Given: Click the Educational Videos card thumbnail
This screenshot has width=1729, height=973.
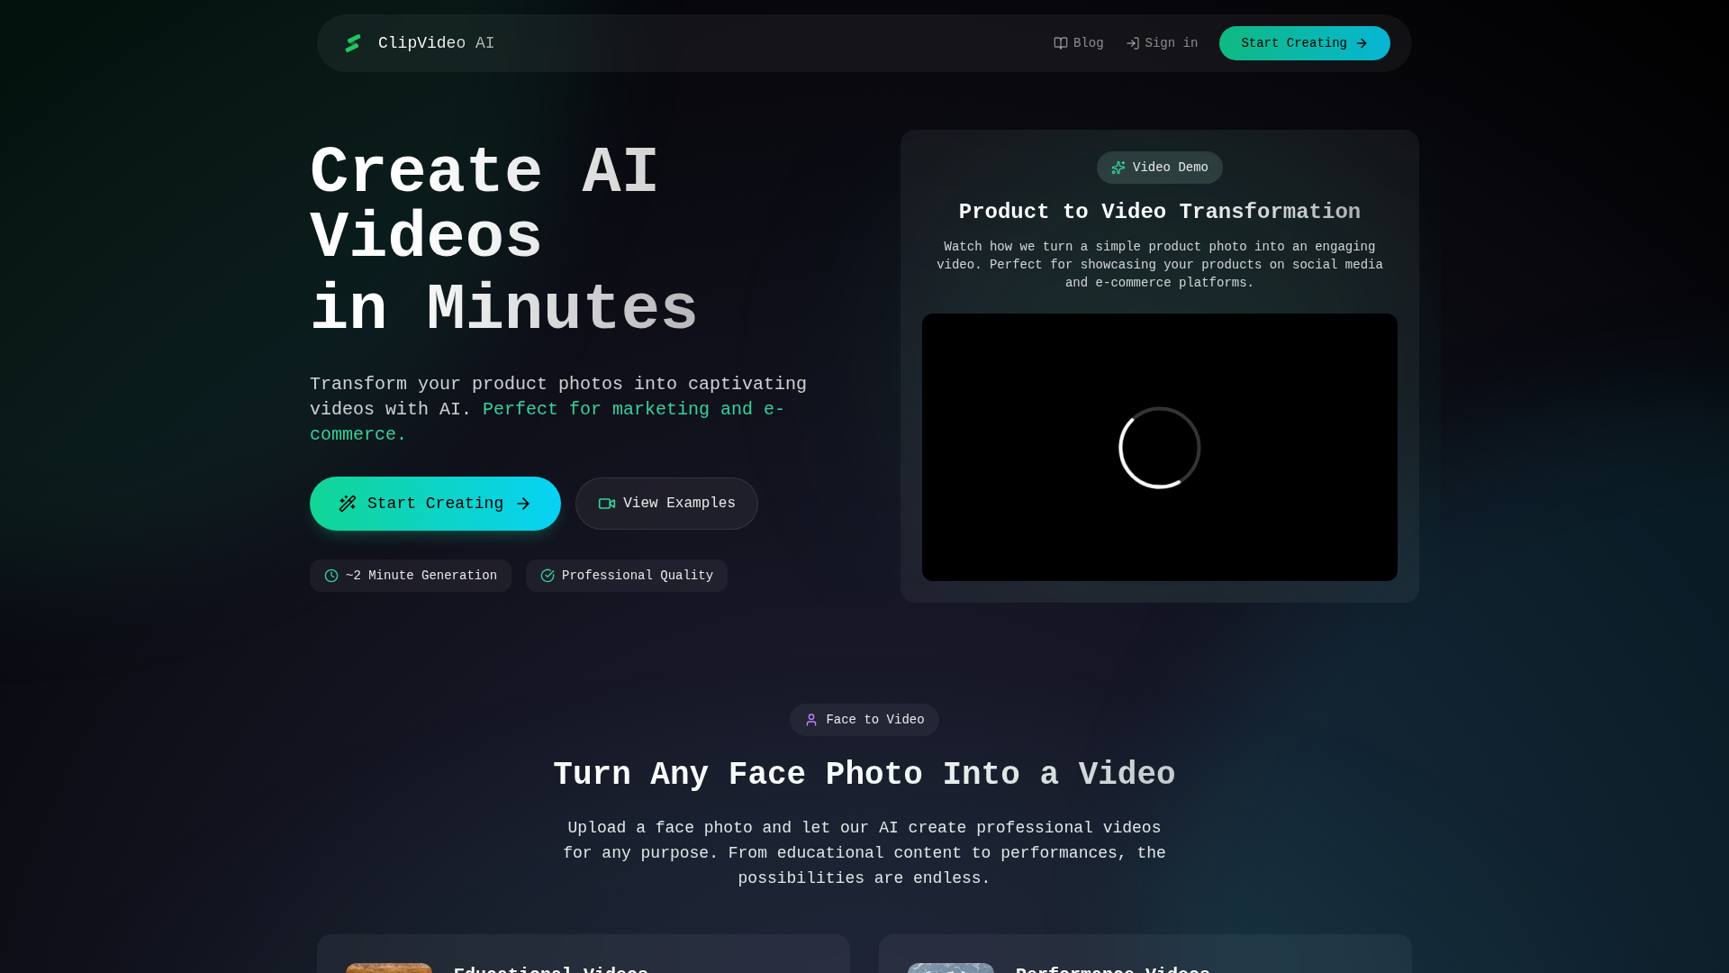Looking at the screenshot, I should pyautogui.click(x=389, y=968).
